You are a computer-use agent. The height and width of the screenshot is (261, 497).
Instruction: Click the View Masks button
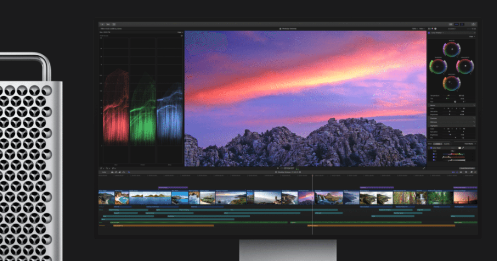point(469,144)
